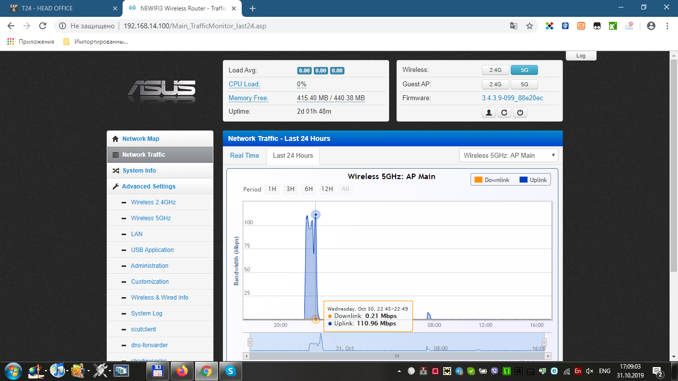Switch to the Real Time tab
The image size is (678, 381).
(x=245, y=155)
